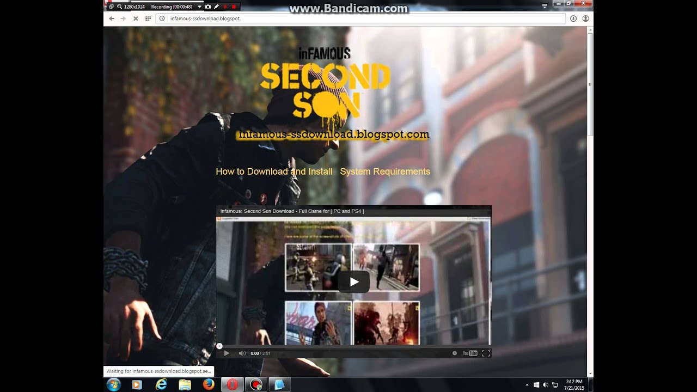Click the 1280x1024 resolution label in Bandicam

[134, 7]
